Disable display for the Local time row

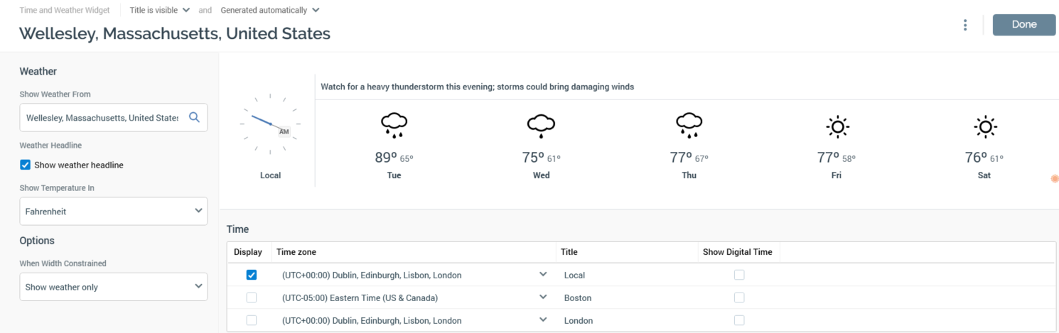tap(252, 275)
